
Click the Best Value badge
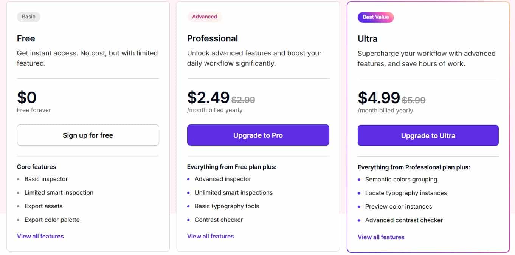coord(376,17)
